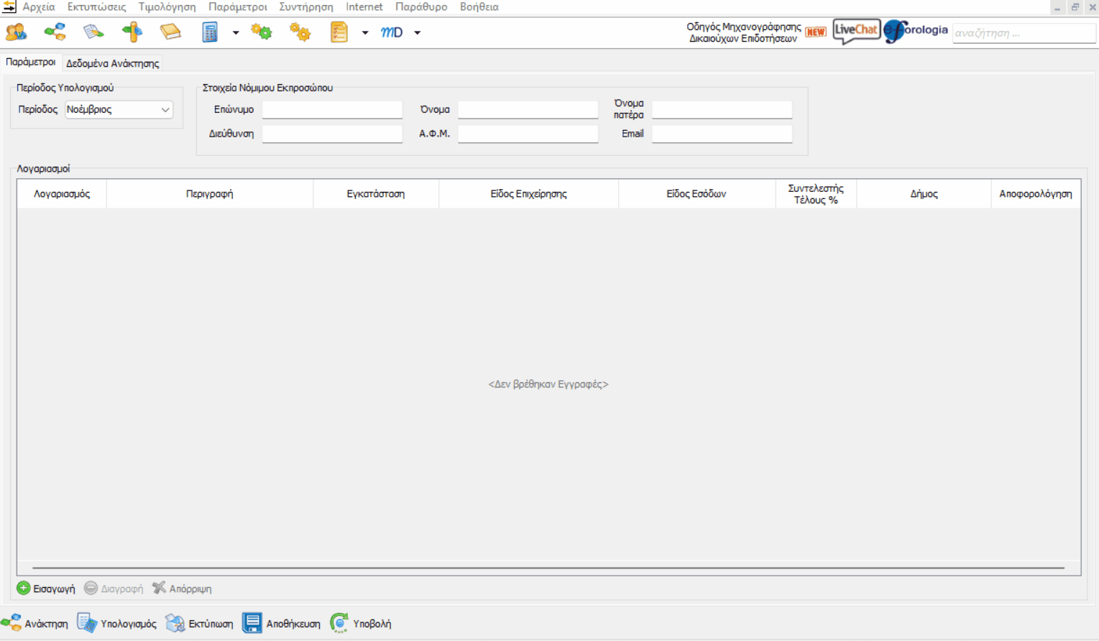The height and width of the screenshot is (641, 1099).
Task: Expand the Περίοδος month dropdown
Action: pyautogui.click(x=165, y=110)
